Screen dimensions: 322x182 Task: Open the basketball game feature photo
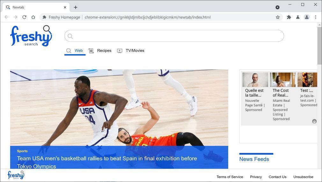pyautogui.click(x=119, y=108)
